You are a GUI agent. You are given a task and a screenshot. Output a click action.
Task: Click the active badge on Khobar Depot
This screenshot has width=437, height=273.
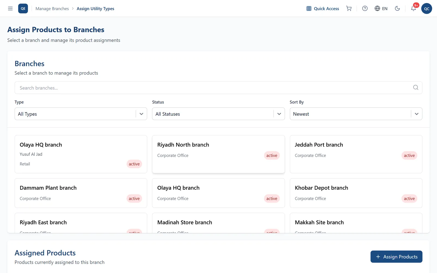coord(409,198)
